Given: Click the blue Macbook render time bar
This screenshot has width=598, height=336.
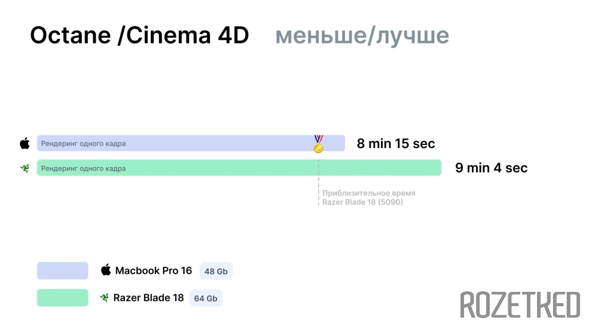Looking at the screenshot, I should [x=191, y=143].
